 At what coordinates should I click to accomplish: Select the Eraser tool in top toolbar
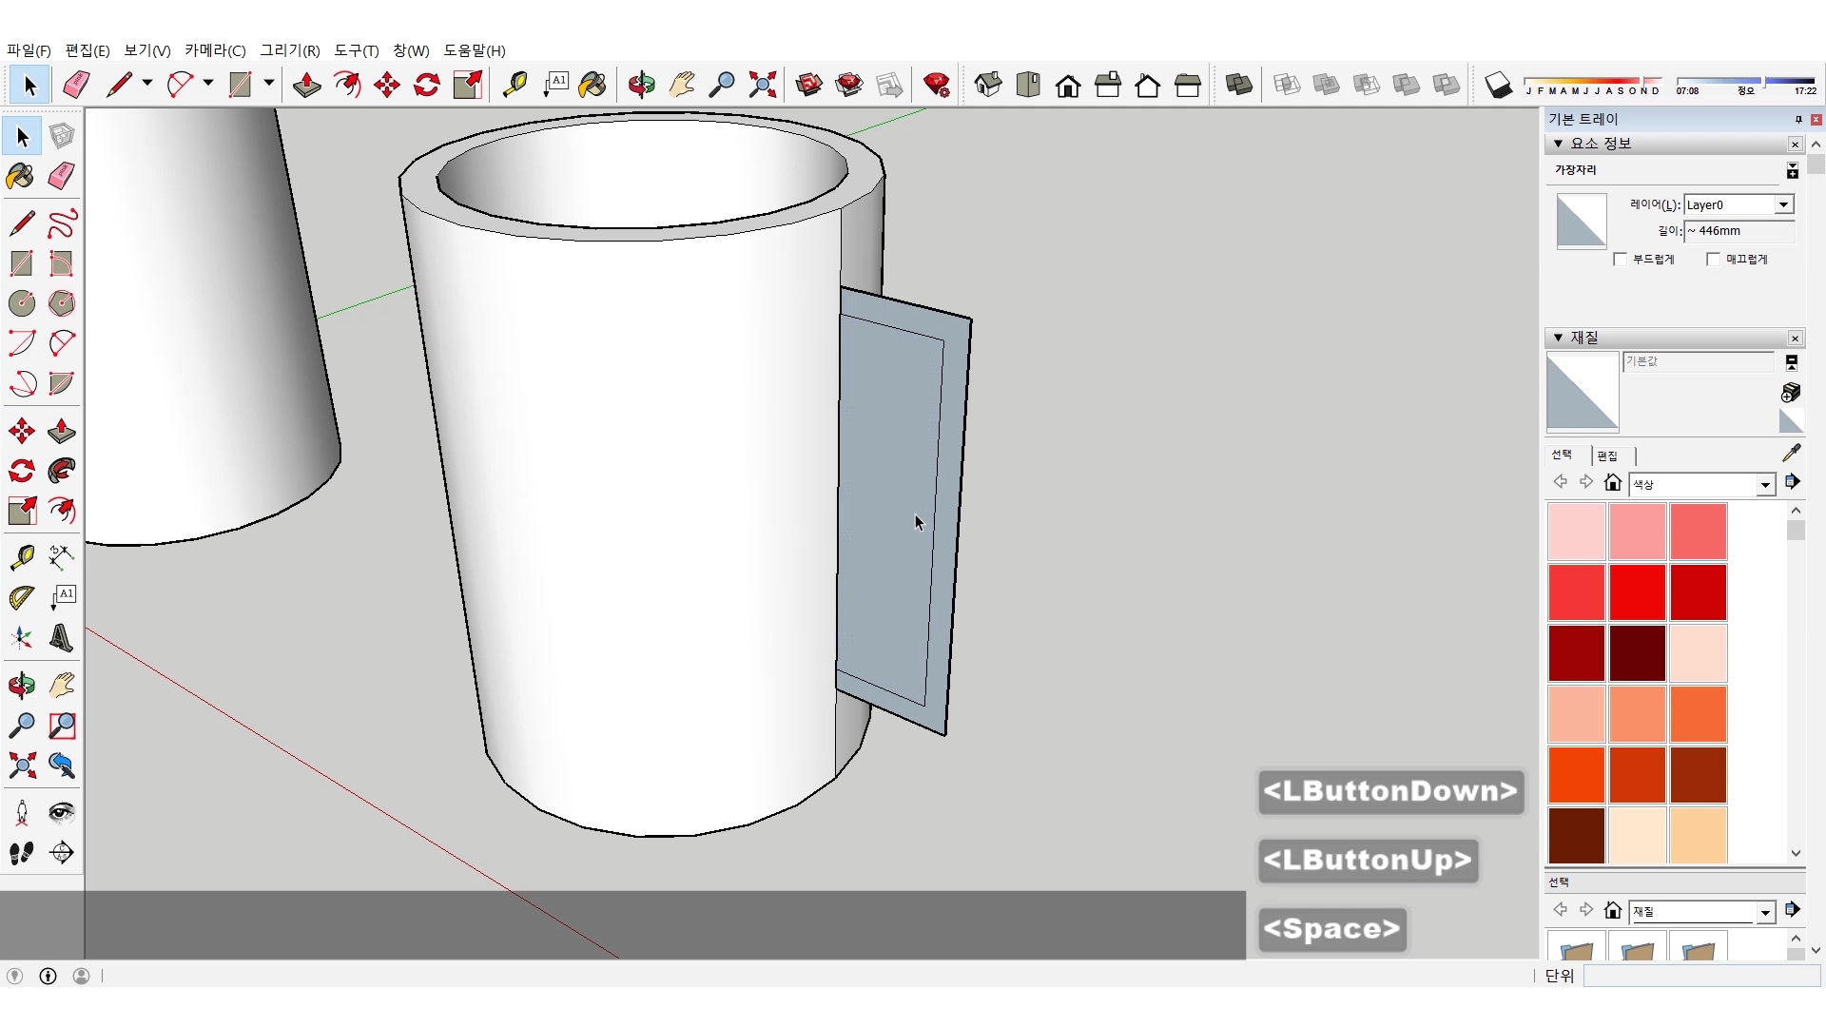(76, 85)
